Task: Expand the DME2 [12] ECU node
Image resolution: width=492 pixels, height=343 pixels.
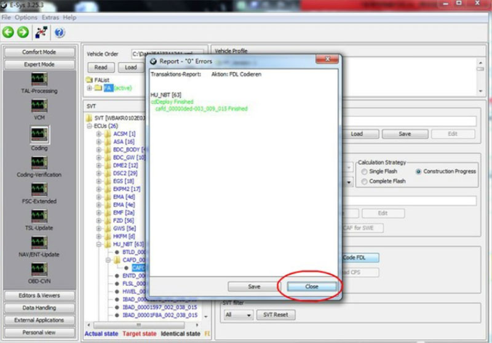Action: (99, 165)
